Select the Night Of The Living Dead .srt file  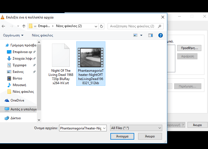point(61,64)
